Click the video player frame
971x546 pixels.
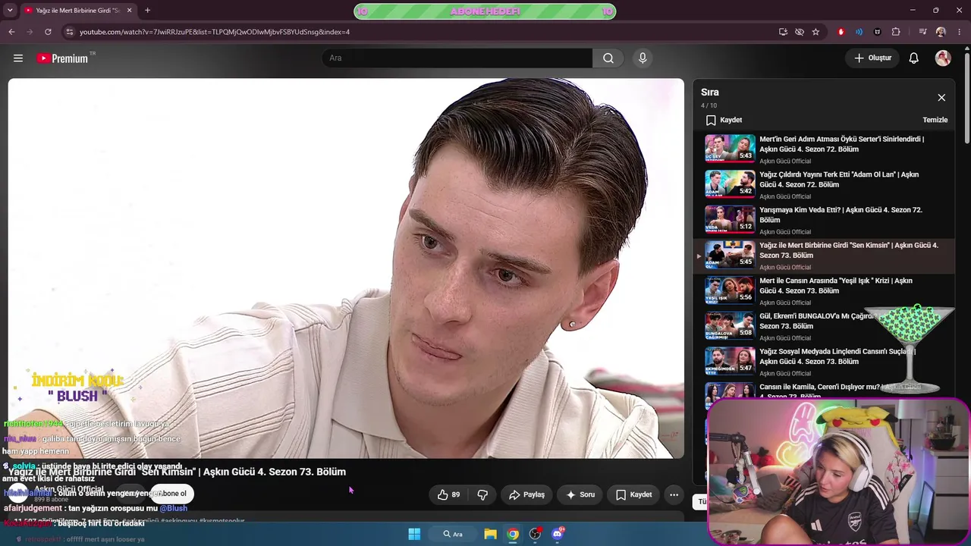[346, 268]
